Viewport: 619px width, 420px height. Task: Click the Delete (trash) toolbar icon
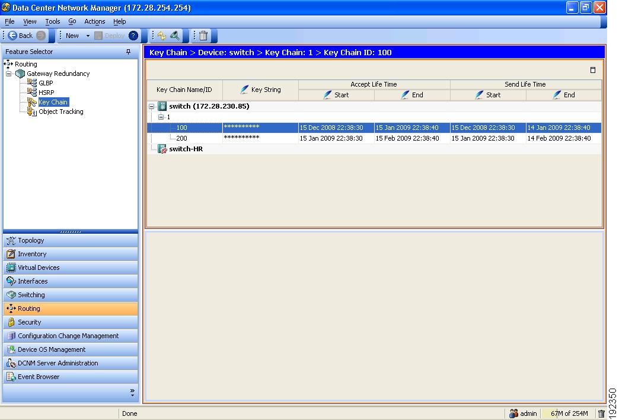202,36
